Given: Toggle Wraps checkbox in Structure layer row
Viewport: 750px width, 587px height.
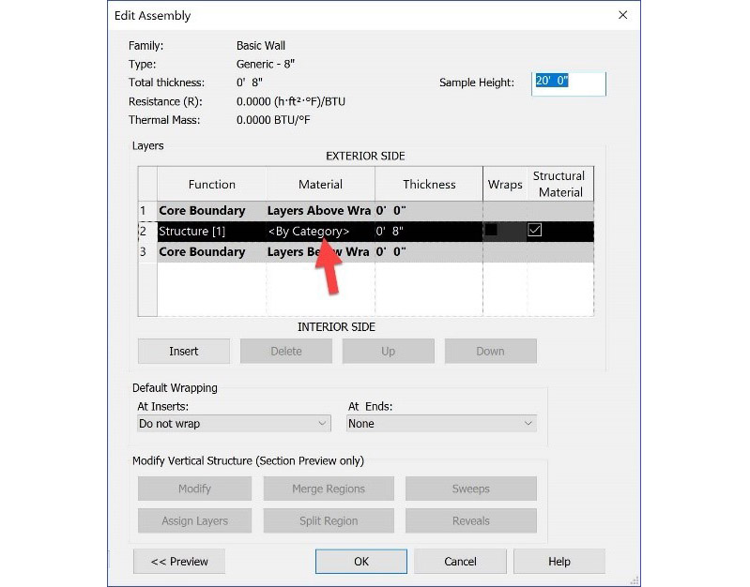Looking at the screenshot, I should 491,231.
